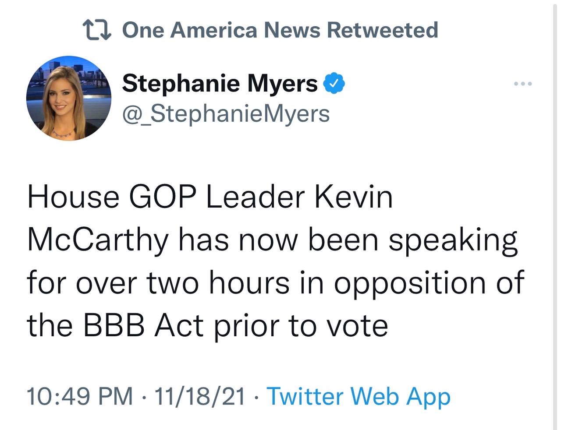The width and height of the screenshot is (561, 430).
Task: Click the word "McCarthy" in the tweet
Action: (x=98, y=240)
